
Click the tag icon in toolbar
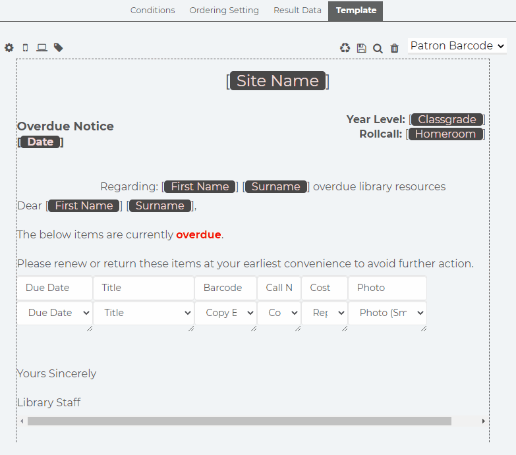(x=58, y=47)
